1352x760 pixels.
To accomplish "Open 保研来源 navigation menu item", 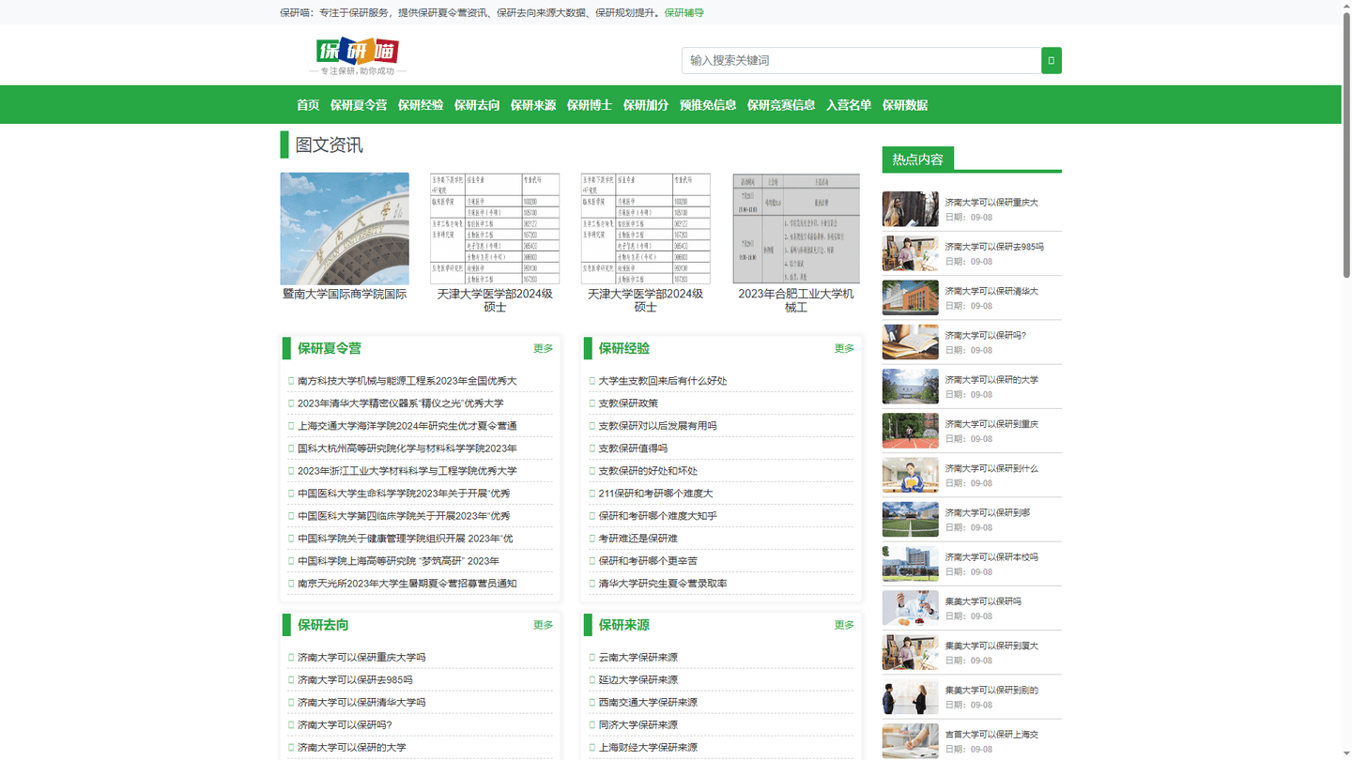I will point(533,105).
